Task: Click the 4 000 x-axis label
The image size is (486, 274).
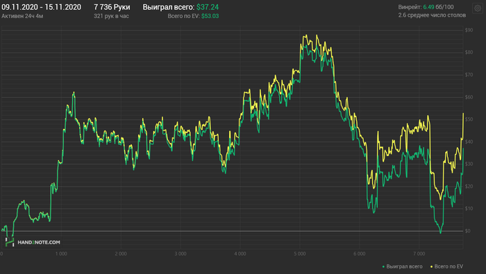Action: (240, 254)
